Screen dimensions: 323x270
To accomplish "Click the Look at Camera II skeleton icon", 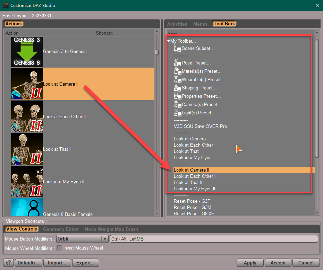I will 27,84.
